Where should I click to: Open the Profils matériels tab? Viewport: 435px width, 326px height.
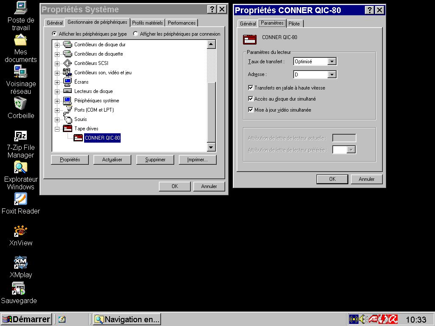[147, 23]
